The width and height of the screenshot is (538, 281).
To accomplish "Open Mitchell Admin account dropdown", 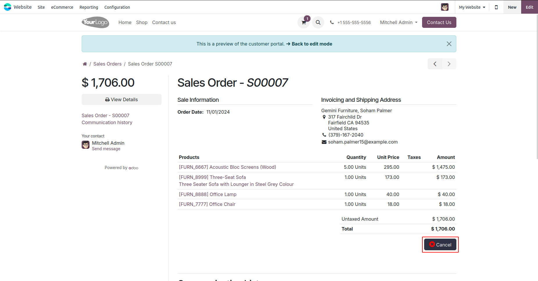I will [399, 22].
